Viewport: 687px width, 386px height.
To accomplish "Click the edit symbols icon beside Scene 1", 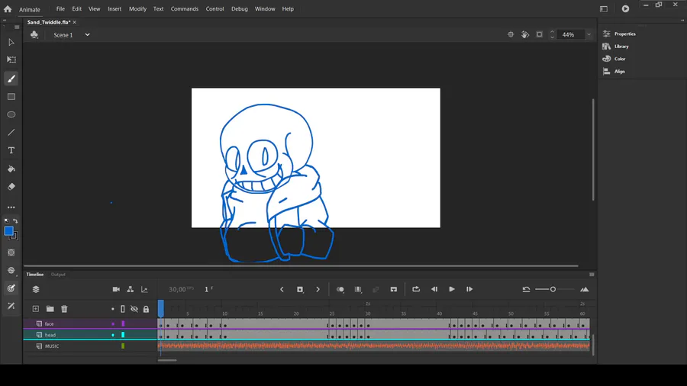I will [x=34, y=34].
